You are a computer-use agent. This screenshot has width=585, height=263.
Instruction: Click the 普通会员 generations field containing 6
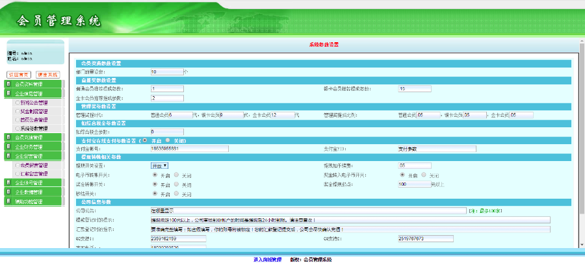(x=180, y=115)
